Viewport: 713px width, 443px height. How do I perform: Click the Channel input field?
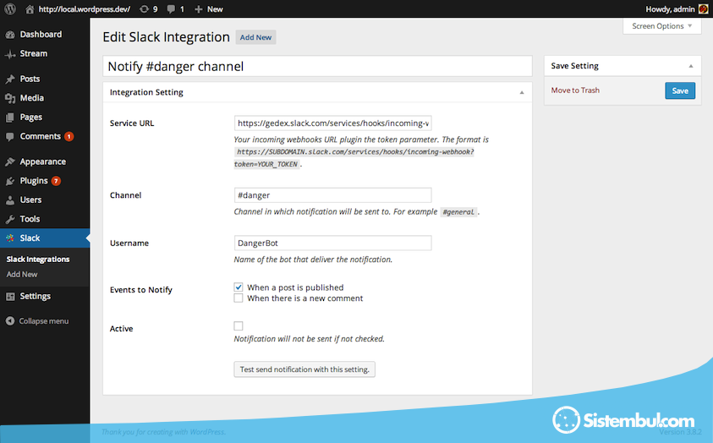pos(332,195)
